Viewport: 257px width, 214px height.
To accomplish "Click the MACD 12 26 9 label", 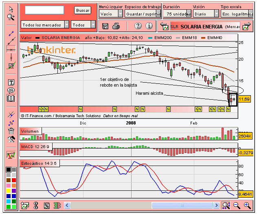I will pos(35,147).
